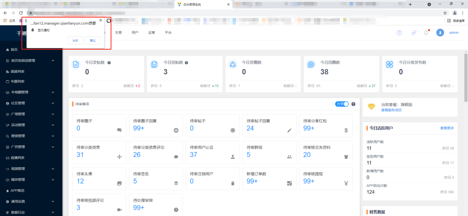Image resolution: width=468 pixels, height=216 pixels.
Task: Click the admin username link
Action: (454, 33)
